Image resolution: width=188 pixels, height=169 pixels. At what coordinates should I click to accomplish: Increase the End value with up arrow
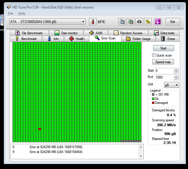pos(176,76)
